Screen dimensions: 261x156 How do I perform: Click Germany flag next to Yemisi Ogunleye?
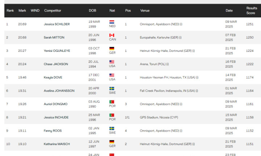click(x=112, y=49)
